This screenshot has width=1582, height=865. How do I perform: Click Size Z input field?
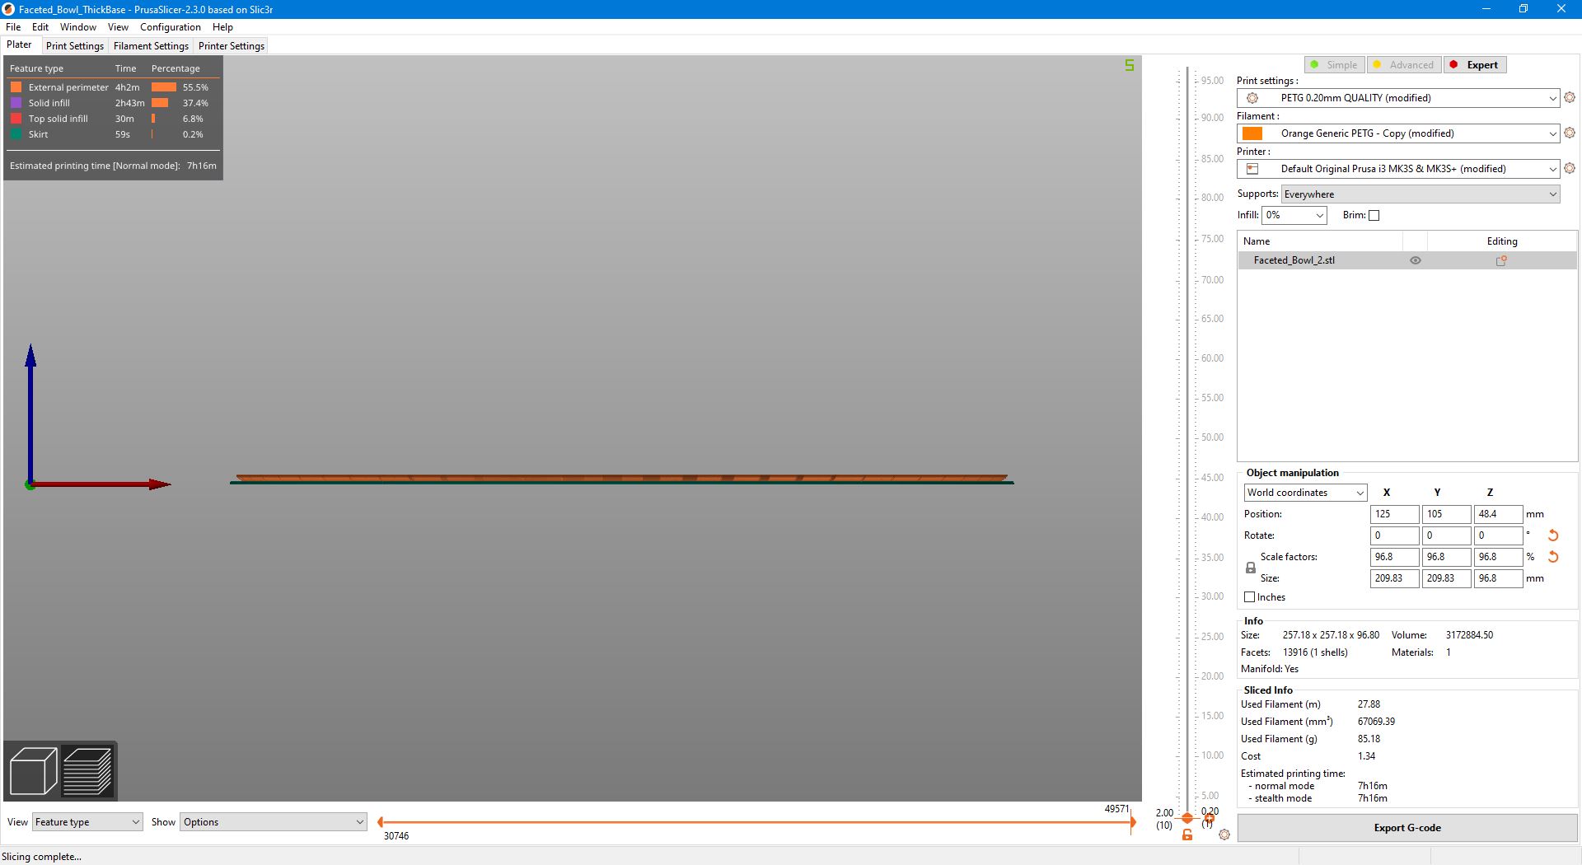(x=1497, y=578)
